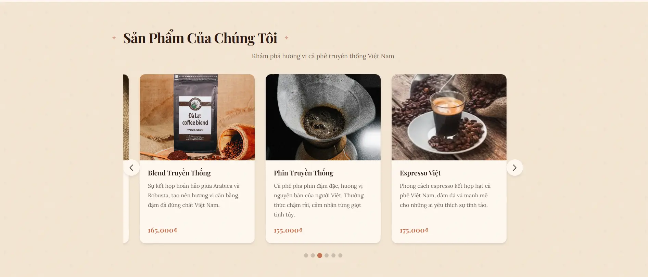Click the Phin Truyền Thống title
This screenshot has height=277, width=648.
(x=304, y=173)
